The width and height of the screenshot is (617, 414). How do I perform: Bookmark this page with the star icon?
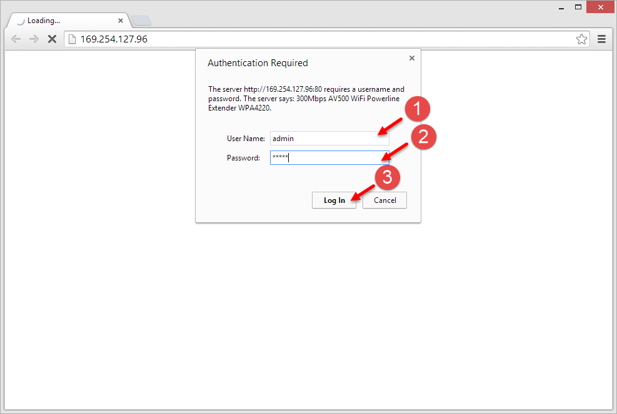pos(581,39)
